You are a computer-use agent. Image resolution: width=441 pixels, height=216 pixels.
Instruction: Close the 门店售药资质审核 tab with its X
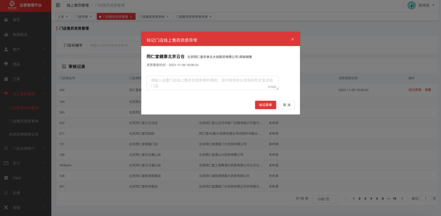point(168,17)
